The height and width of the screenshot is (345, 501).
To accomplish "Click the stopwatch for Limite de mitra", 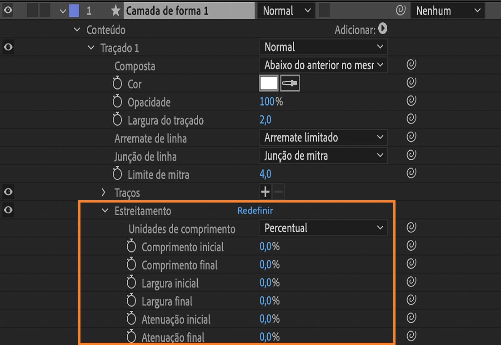I will (117, 174).
